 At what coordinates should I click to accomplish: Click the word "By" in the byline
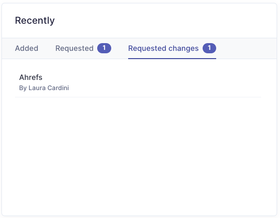(x=23, y=88)
